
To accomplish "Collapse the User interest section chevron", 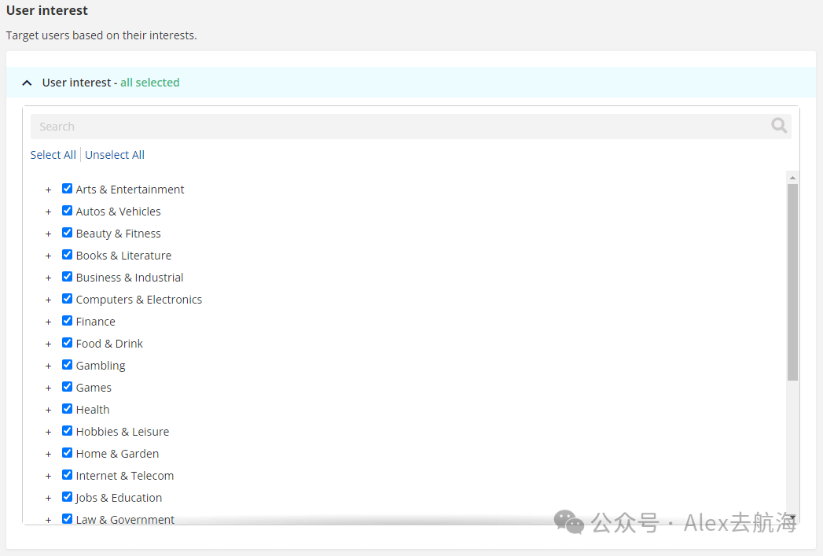I will 27,83.
